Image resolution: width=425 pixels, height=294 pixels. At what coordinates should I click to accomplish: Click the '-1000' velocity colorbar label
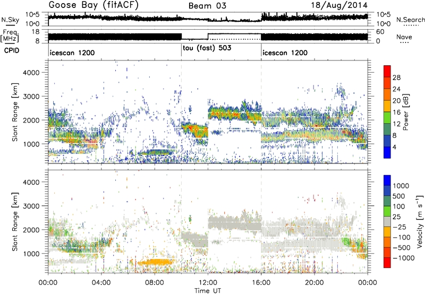(403, 258)
